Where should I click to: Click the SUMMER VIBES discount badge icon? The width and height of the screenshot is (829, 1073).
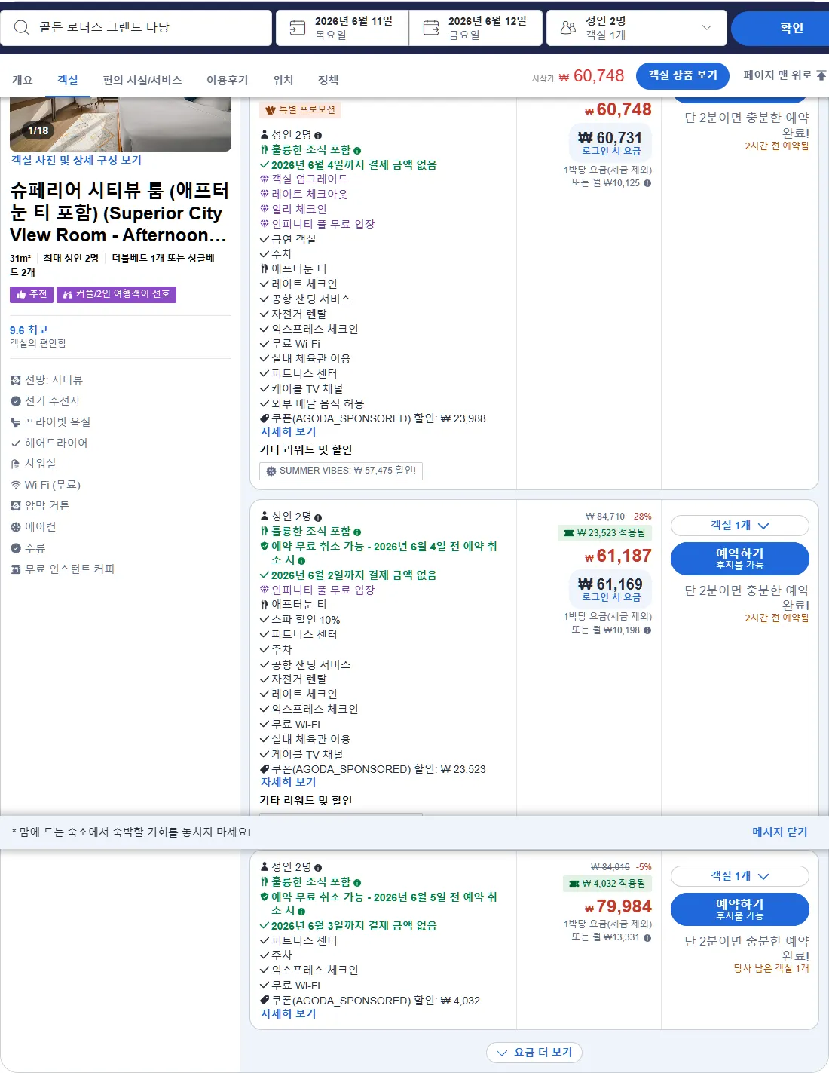[x=271, y=471]
